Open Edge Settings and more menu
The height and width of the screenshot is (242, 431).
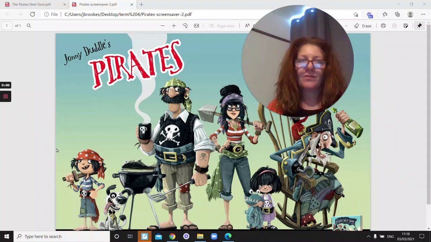point(423,14)
